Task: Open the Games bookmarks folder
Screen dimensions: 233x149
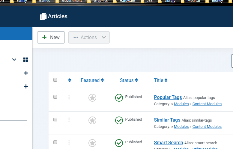Action: pos(41,1)
